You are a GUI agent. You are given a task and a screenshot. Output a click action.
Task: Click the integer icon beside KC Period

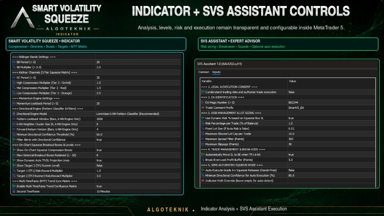(14, 77)
